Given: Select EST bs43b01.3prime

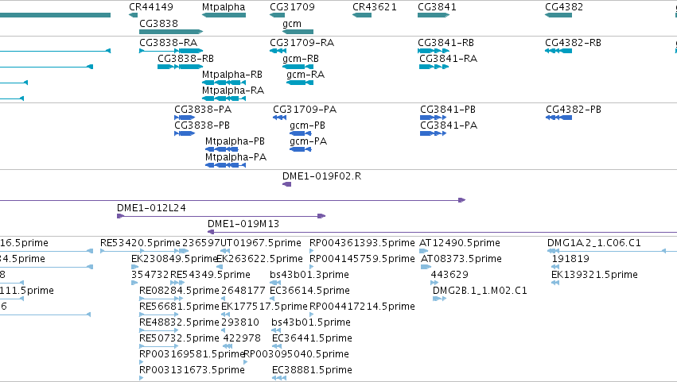Looking at the screenshot, I should pos(309,275).
